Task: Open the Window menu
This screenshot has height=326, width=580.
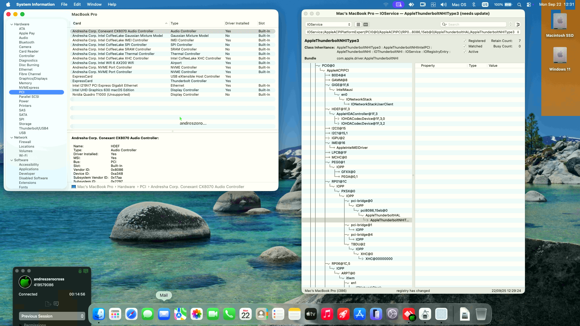Action: click(x=94, y=5)
